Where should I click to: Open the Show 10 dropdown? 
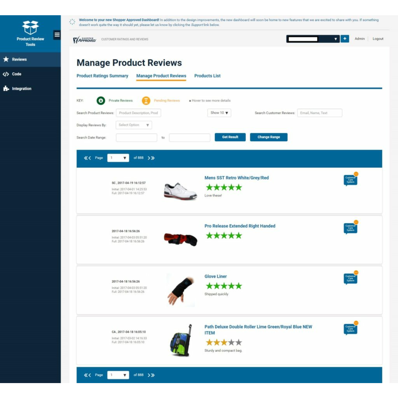[x=219, y=113]
